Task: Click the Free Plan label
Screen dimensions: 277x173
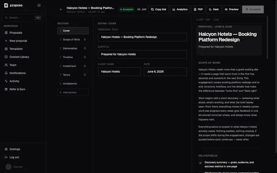Action: tap(18, 167)
